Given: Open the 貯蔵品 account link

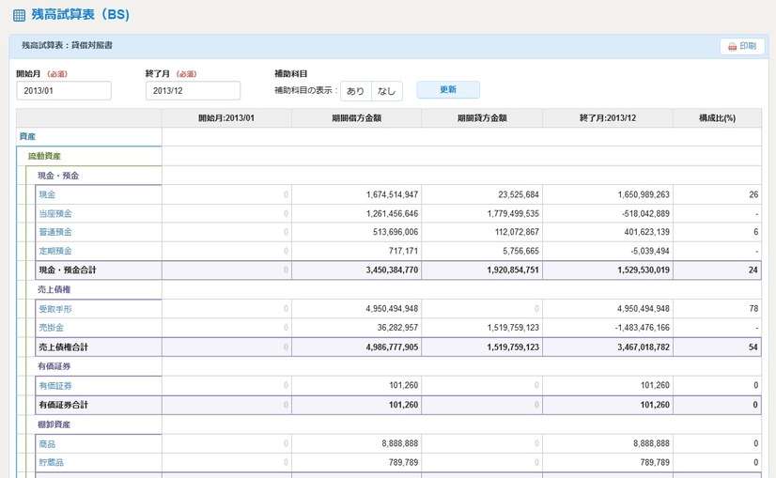Looking at the screenshot, I should click(x=51, y=460).
